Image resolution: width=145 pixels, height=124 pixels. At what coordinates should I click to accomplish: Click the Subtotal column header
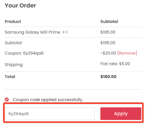pos(109,22)
